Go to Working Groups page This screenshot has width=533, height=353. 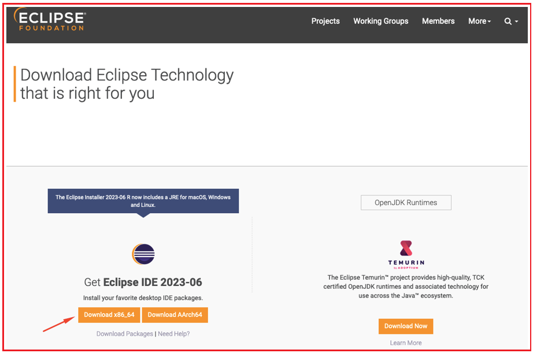click(x=381, y=21)
